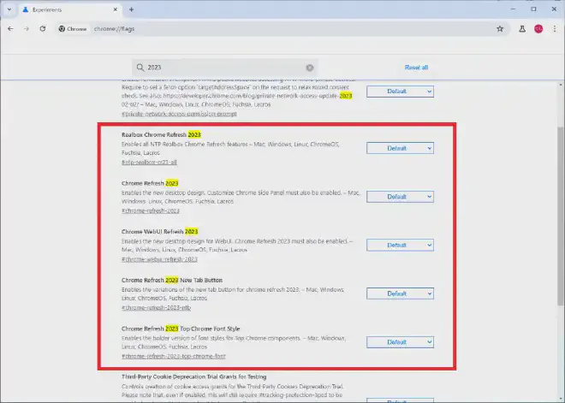Click the scrollbar up arrow
This screenshot has width=565, height=403.
(561, 85)
